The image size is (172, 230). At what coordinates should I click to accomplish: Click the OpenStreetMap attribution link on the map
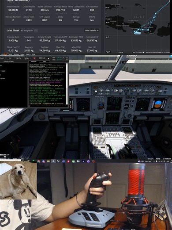[158, 52]
